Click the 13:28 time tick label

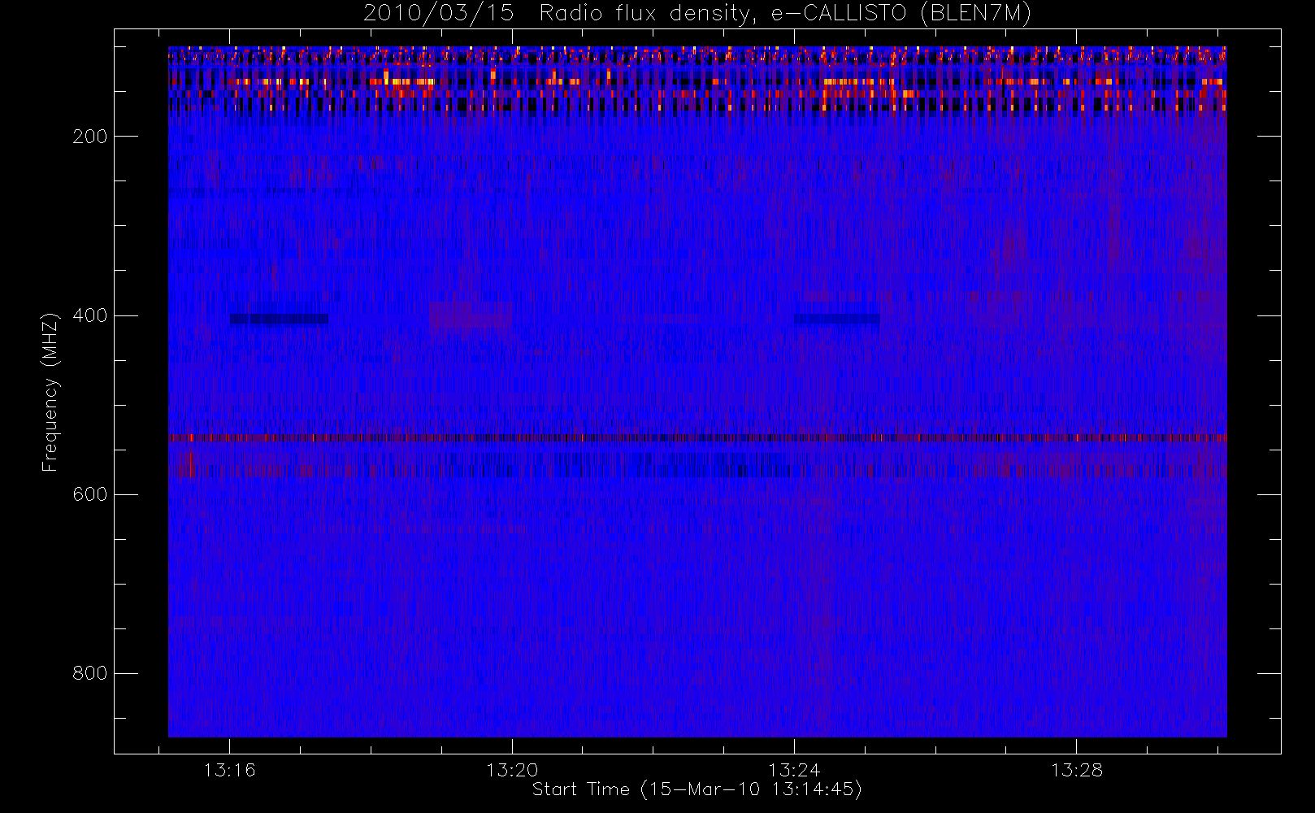[x=1076, y=770]
